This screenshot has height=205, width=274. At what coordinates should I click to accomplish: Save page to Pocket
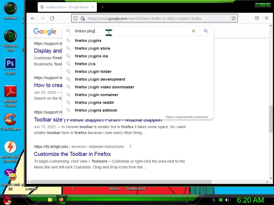pos(257,18)
